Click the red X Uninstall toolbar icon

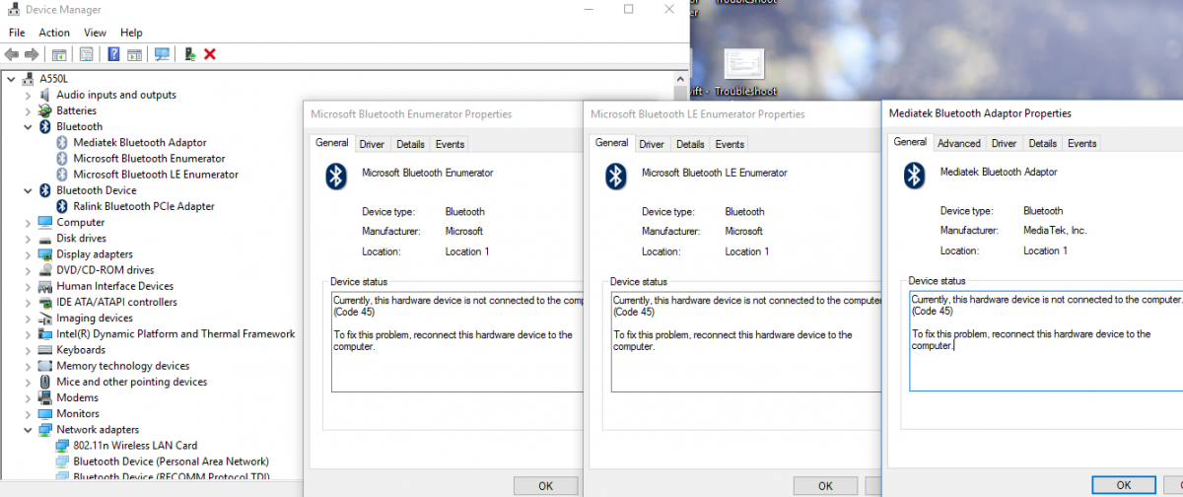(x=210, y=54)
